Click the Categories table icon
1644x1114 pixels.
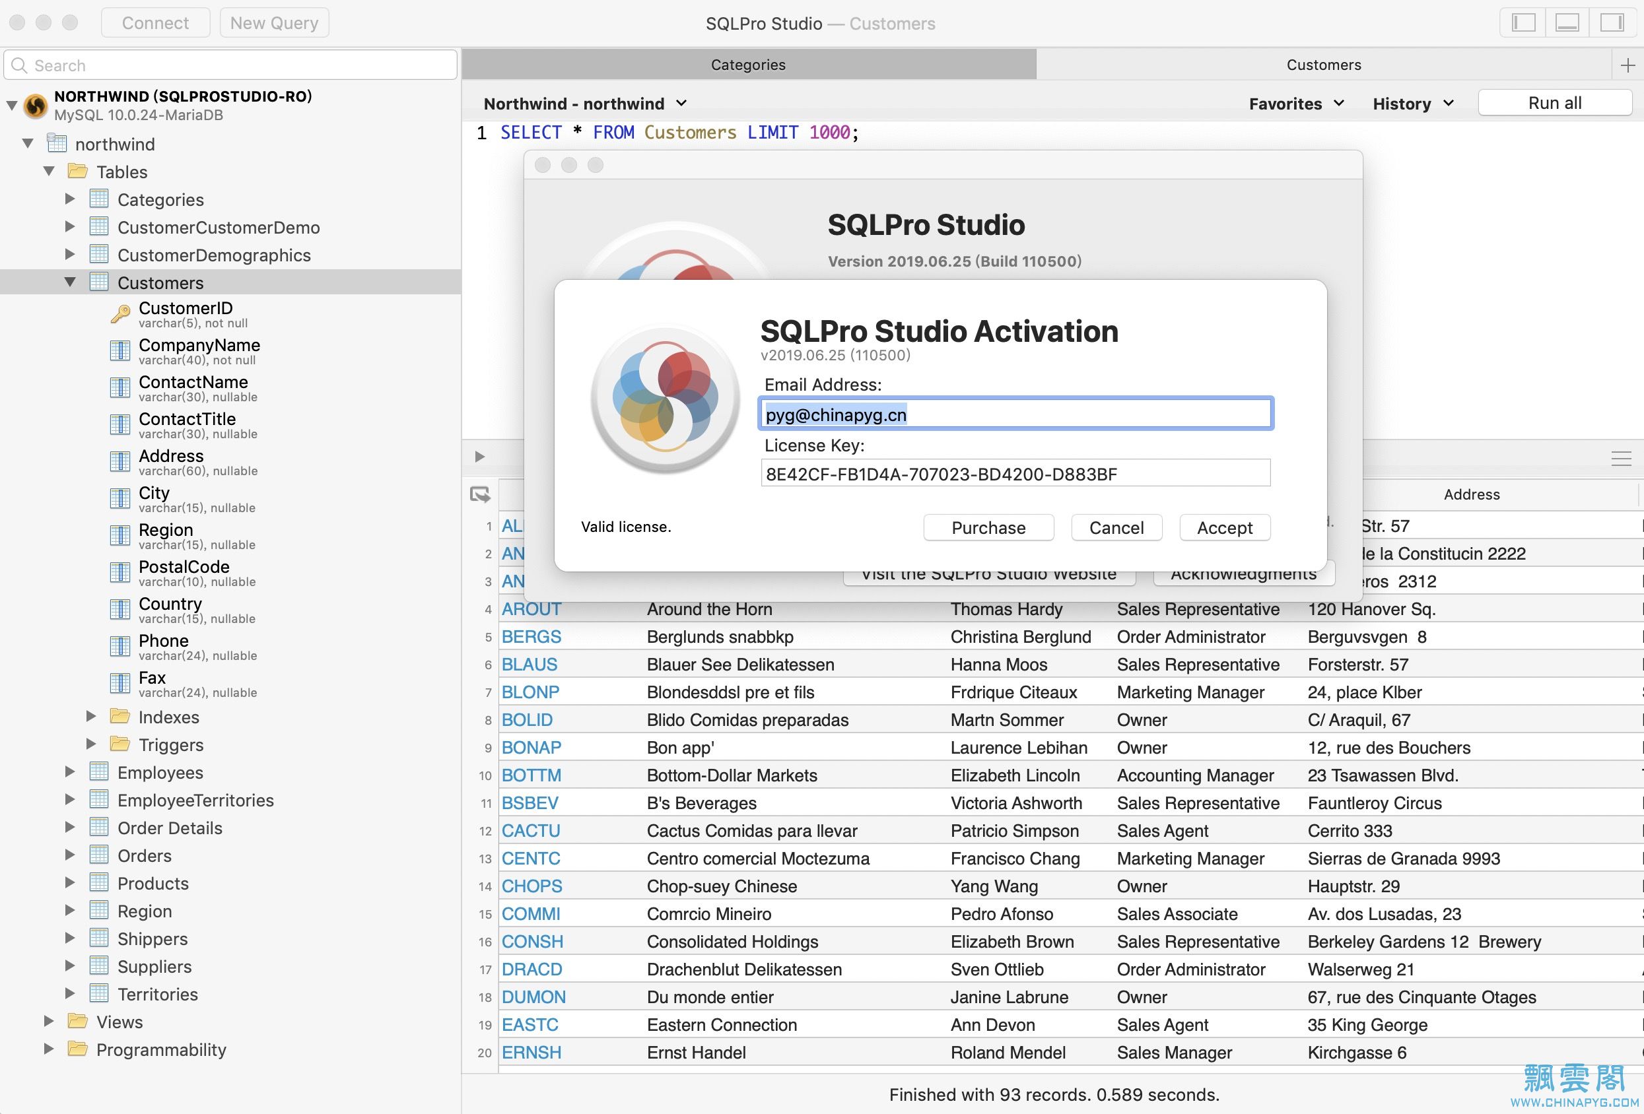tap(99, 199)
